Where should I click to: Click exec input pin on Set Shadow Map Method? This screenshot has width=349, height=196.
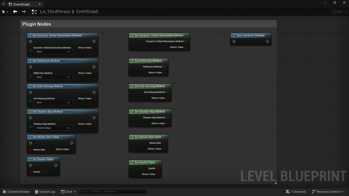tap(31, 118)
